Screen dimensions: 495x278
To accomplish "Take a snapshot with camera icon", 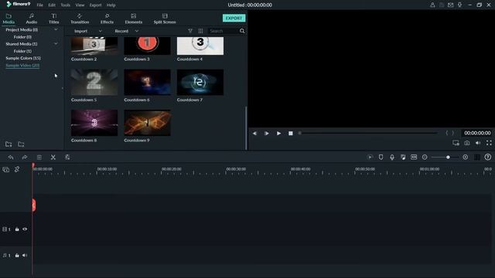I will pos(466,143).
